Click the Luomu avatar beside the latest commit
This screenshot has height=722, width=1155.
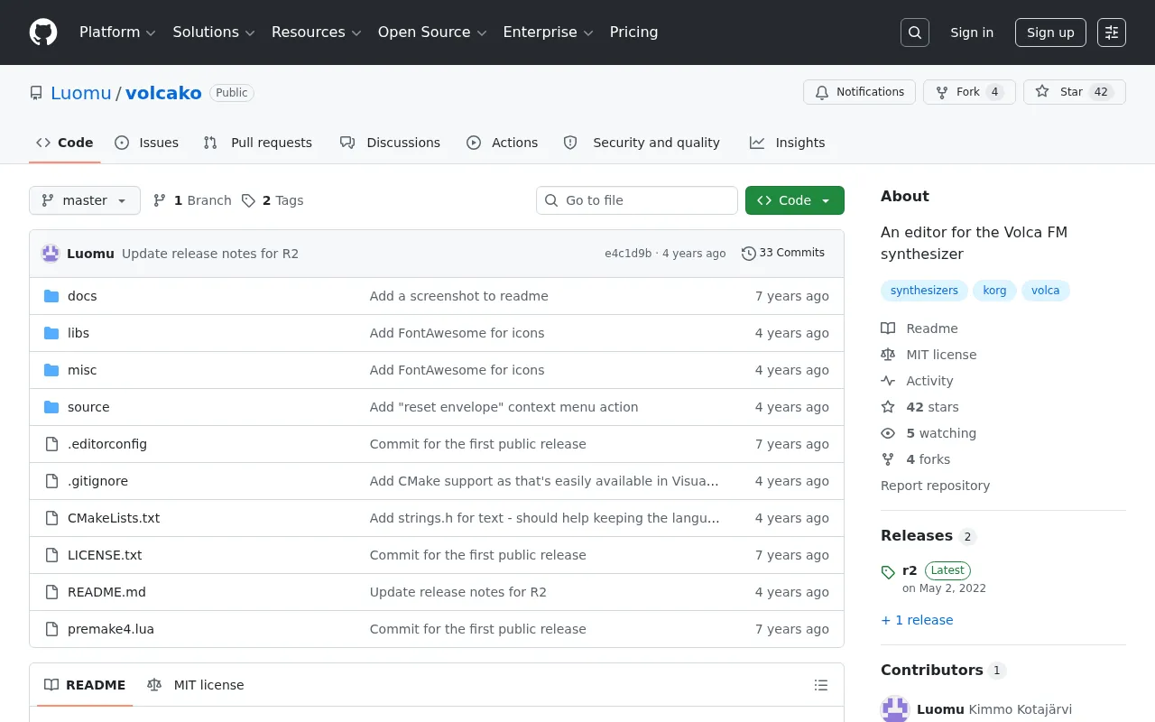(51, 254)
